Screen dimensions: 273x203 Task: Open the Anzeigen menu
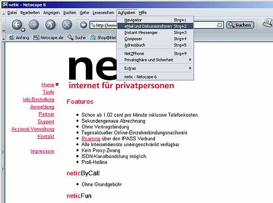tap(51, 13)
